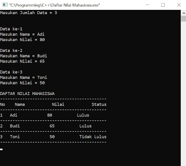The image size is (186, 166).
Task: Maximize the console window
Action: click(163, 5)
